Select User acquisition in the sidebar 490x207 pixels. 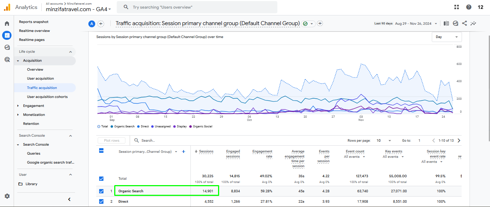[x=40, y=78]
